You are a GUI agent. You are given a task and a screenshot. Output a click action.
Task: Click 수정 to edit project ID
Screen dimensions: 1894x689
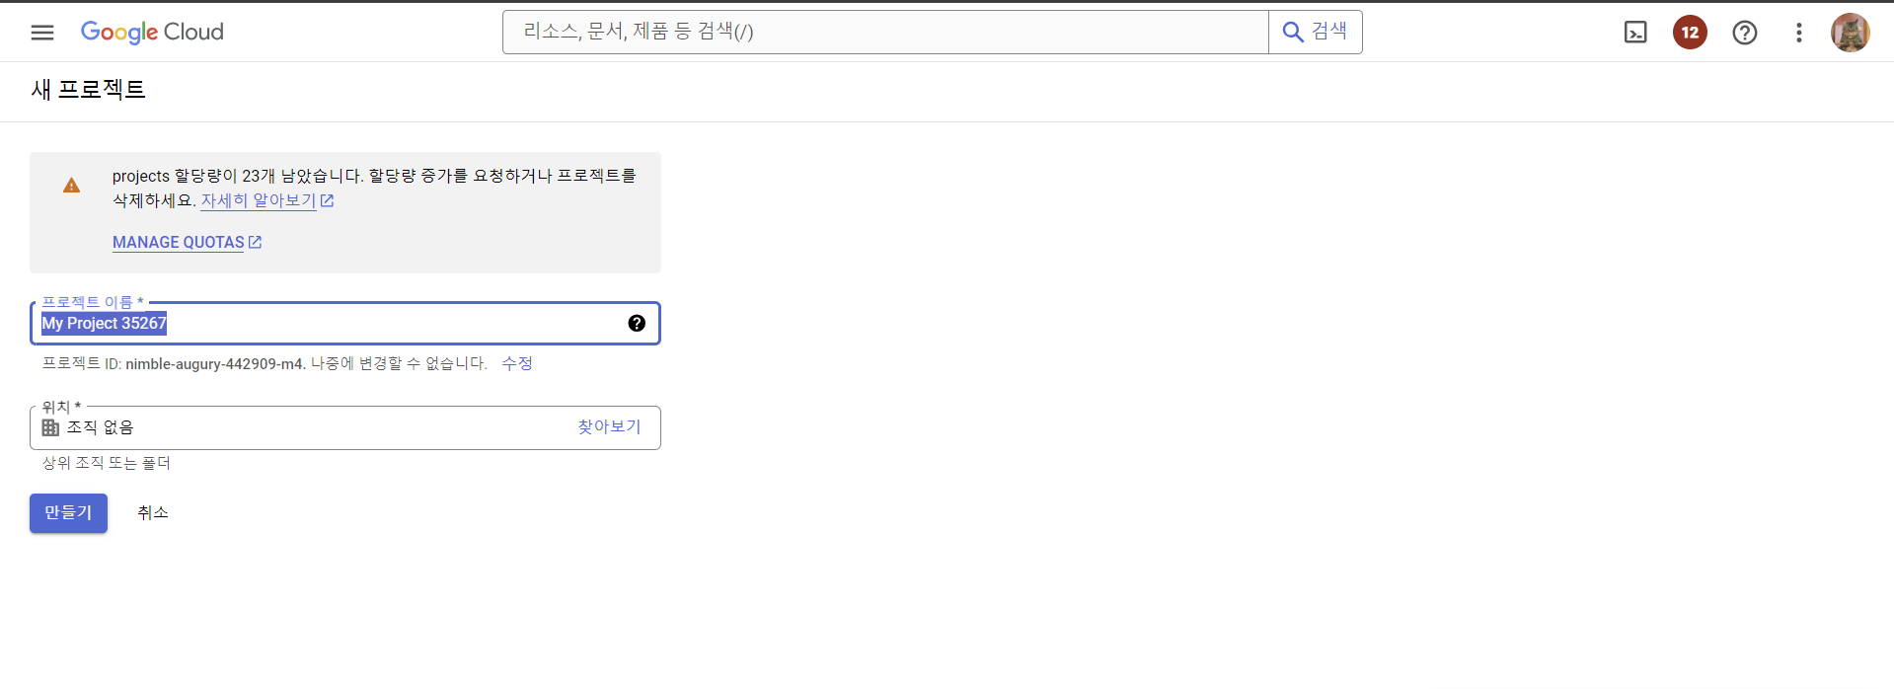tap(516, 363)
